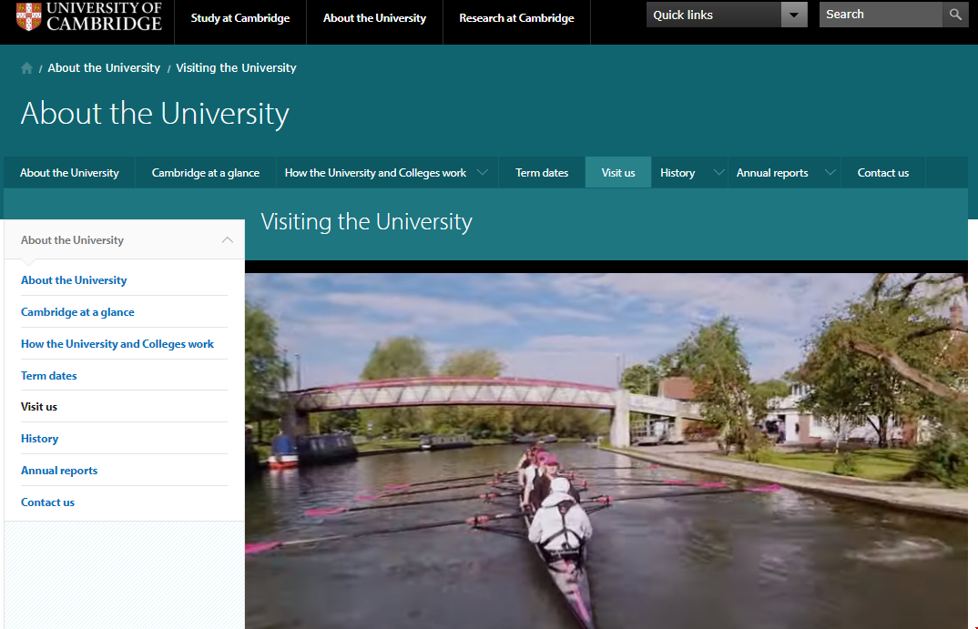Click the search magnifying glass icon

955,15
